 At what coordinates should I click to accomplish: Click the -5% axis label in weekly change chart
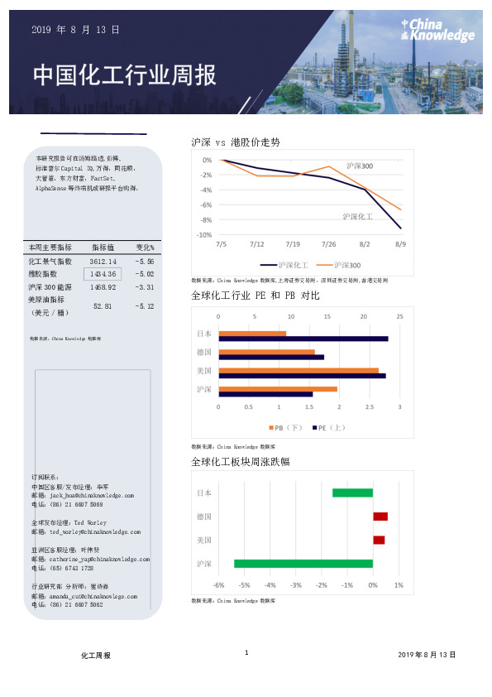pos(244,585)
